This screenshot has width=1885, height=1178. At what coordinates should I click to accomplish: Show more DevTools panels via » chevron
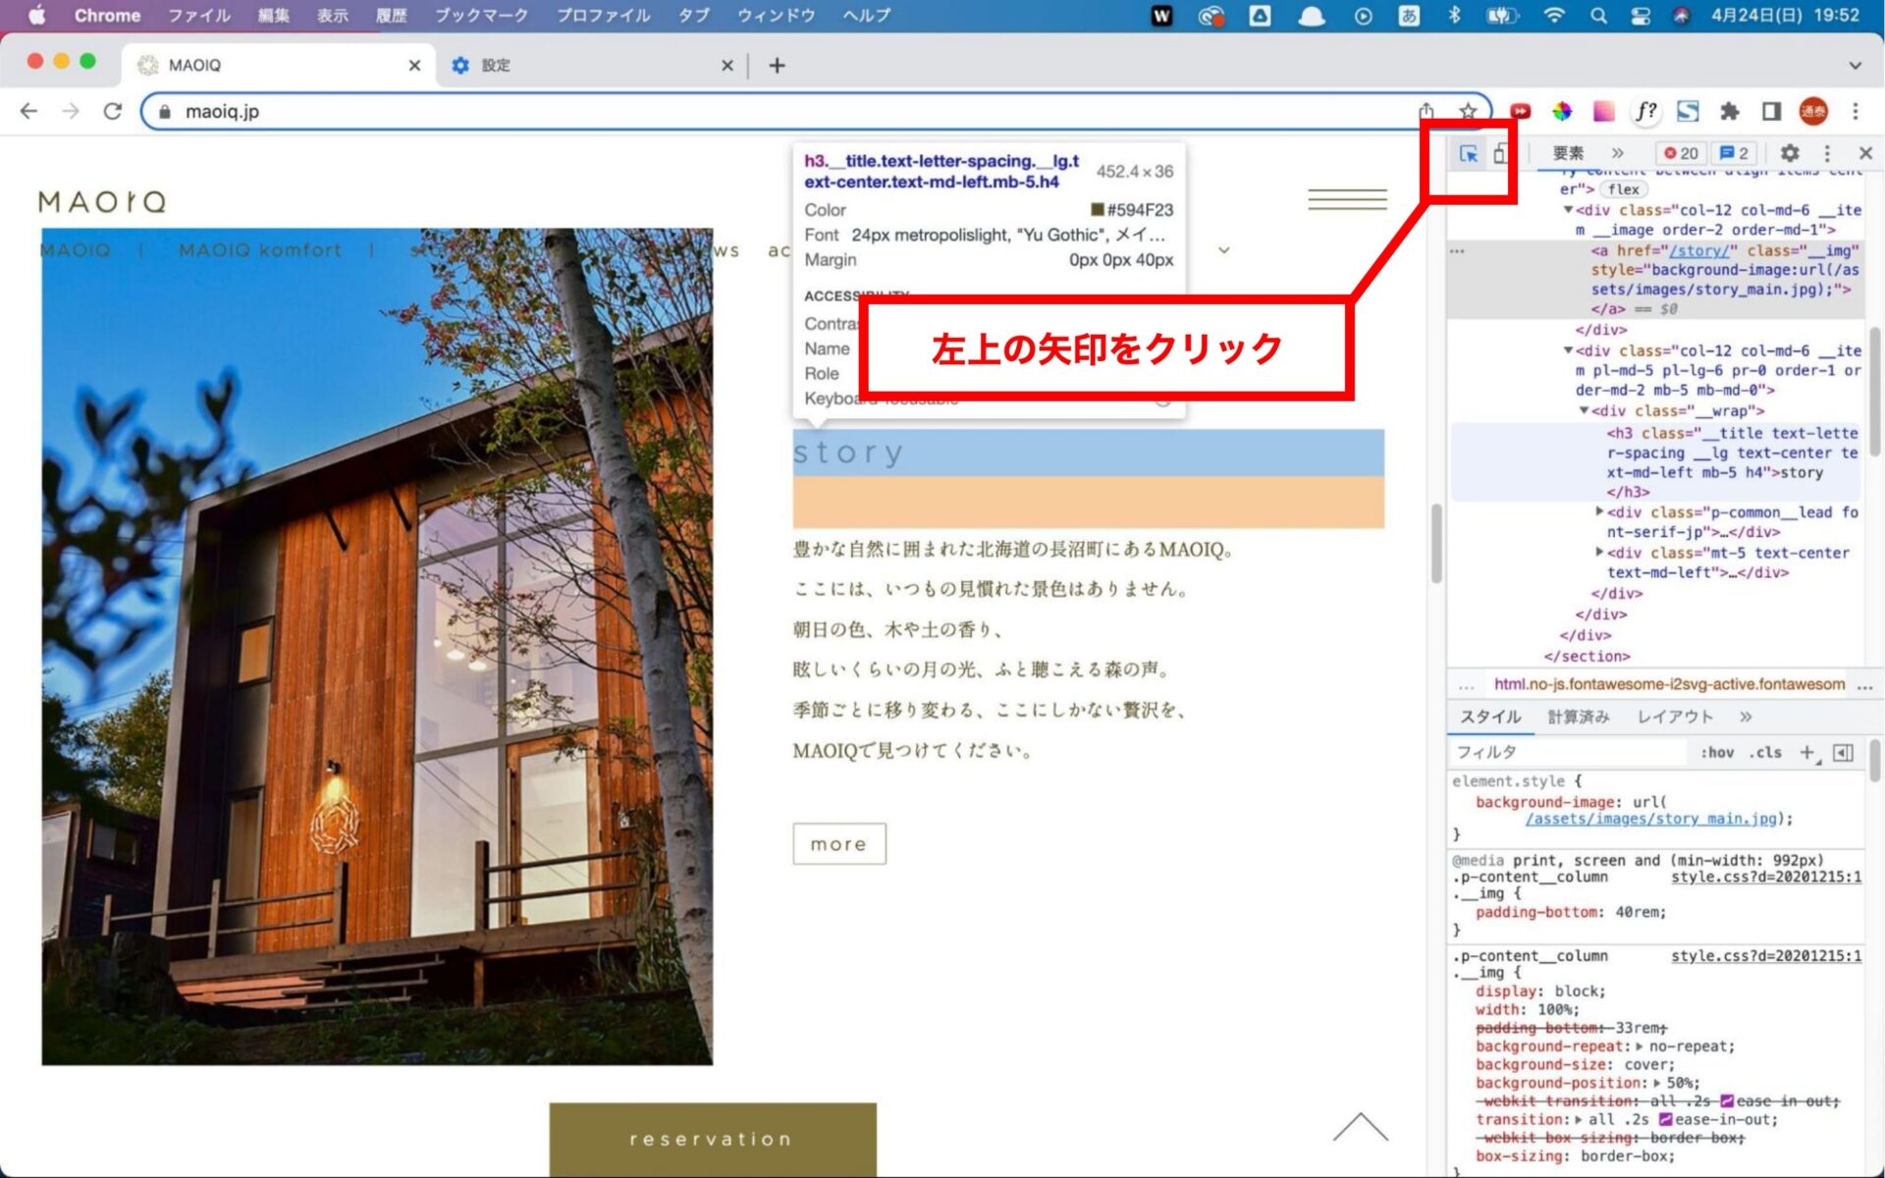click(1617, 153)
